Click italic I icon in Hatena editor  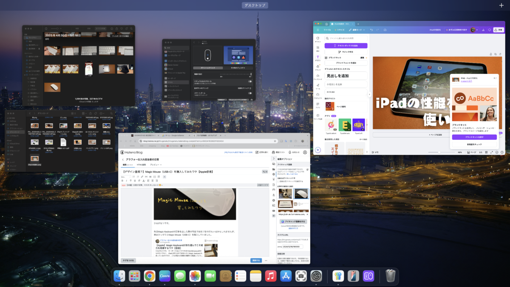click(126, 181)
